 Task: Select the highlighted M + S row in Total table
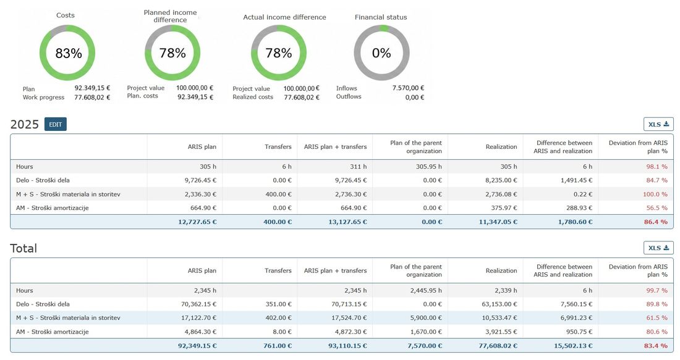(x=342, y=317)
